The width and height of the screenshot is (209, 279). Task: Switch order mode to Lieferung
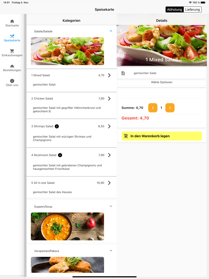click(193, 10)
